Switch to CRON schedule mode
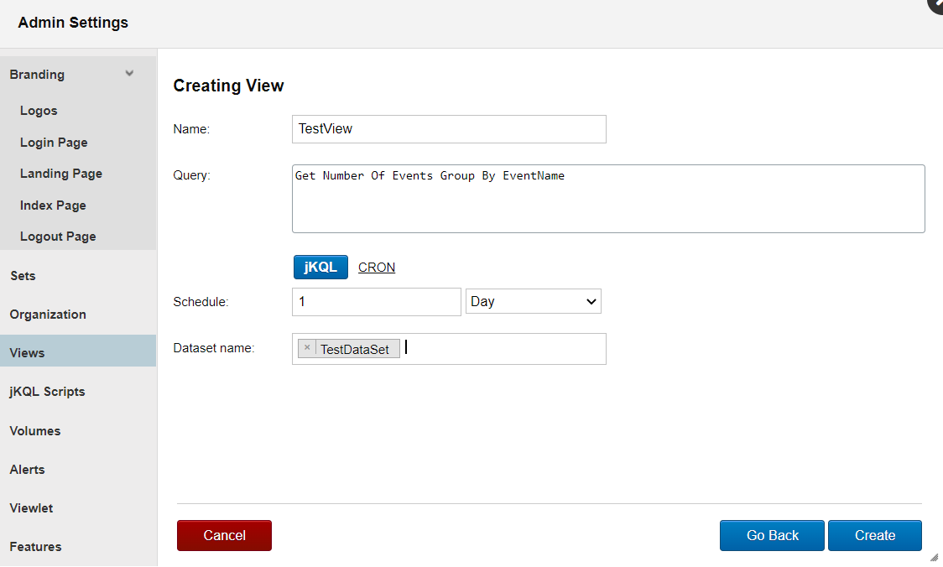 377,268
